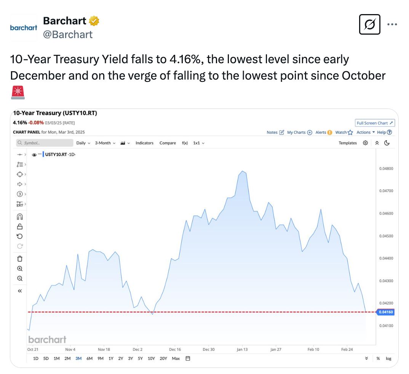
Task: Toggle USTY10.RT visibility eye icon
Action: (x=34, y=155)
